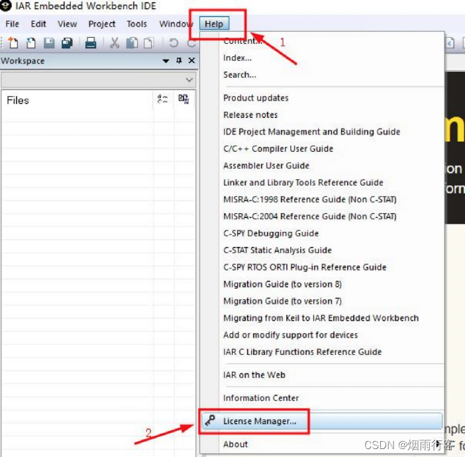Open the Tools menu
The width and height of the screenshot is (465, 457).
(136, 24)
